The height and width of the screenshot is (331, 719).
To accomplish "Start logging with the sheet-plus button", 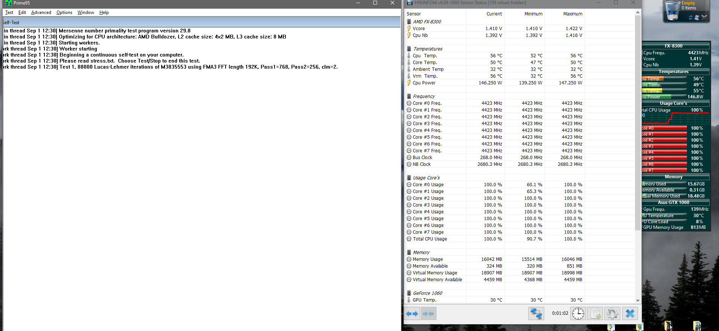I will [595, 313].
